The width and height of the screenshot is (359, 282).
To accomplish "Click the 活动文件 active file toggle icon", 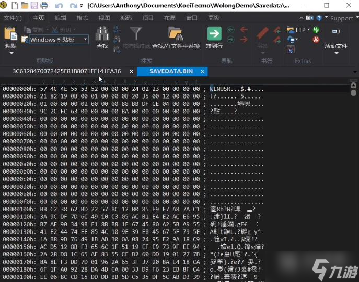I will click(336, 31).
